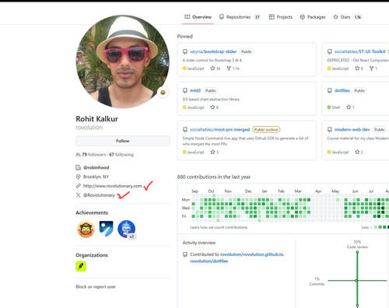389x308 pixels.
Task: Open the Overview tab
Action: (198, 17)
